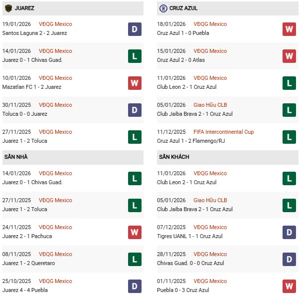Click the Juarez team logo icon
This screenshot has height=297, width=299.
coord(8,8)
